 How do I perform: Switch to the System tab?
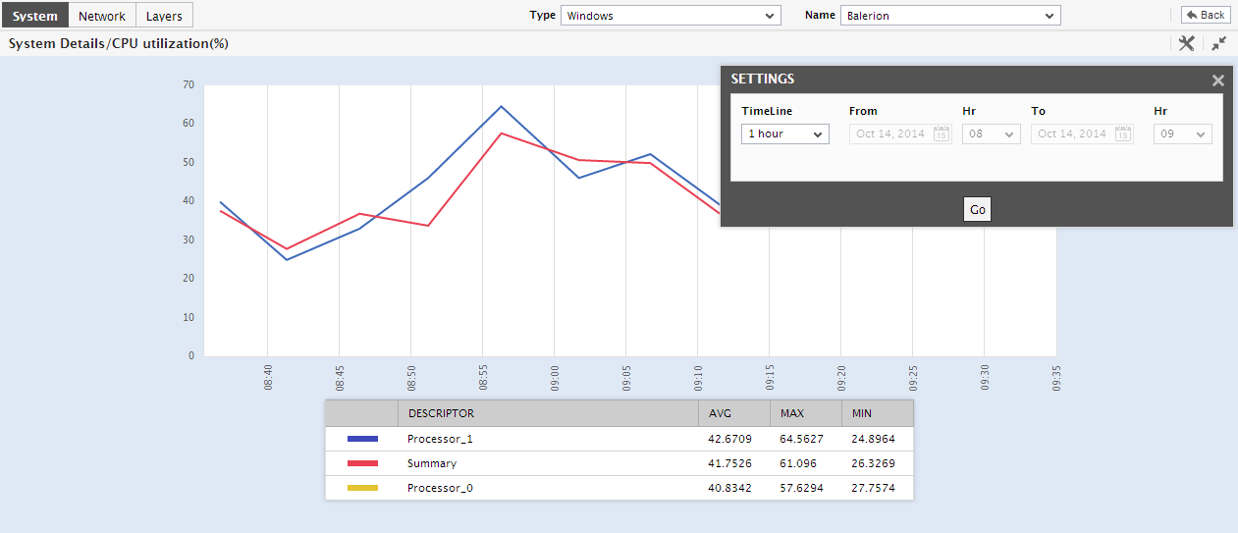[x=34, y=15]
